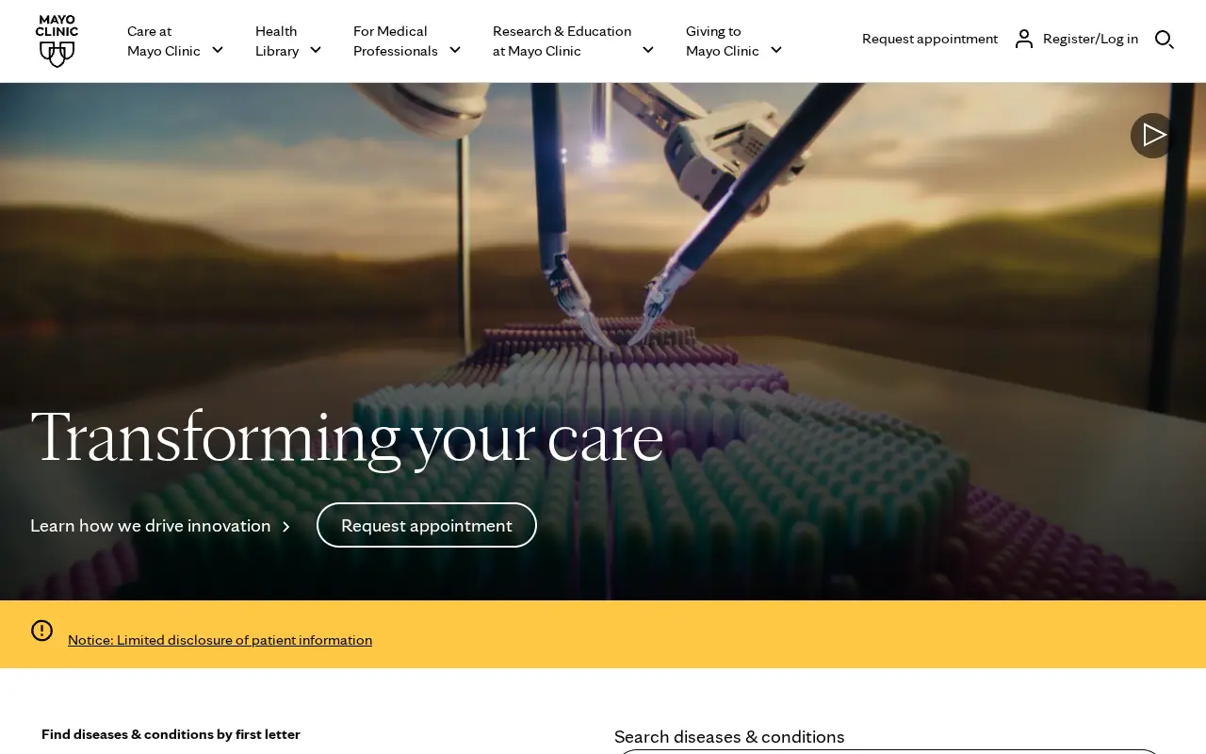Expand the Care at Mayo Clinic chevron
1206x754 pixels.
tap(218, 50)
